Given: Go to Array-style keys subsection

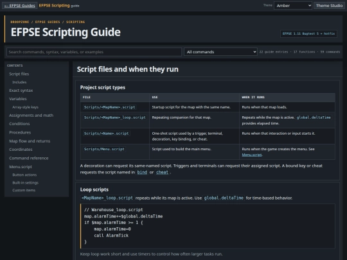Looking at the screenshot, I should point(25,107).
